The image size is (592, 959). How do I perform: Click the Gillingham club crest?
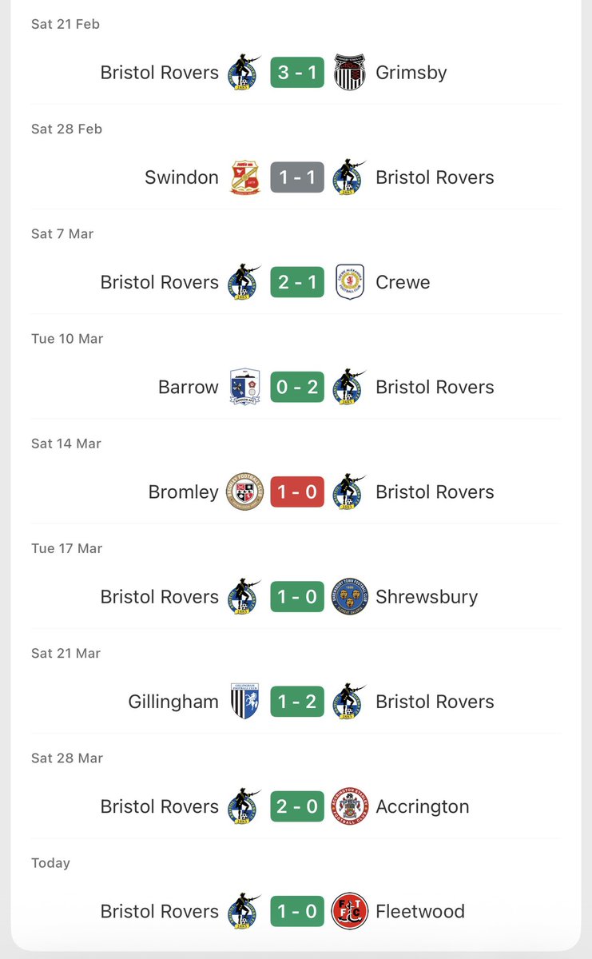point(244,701)
